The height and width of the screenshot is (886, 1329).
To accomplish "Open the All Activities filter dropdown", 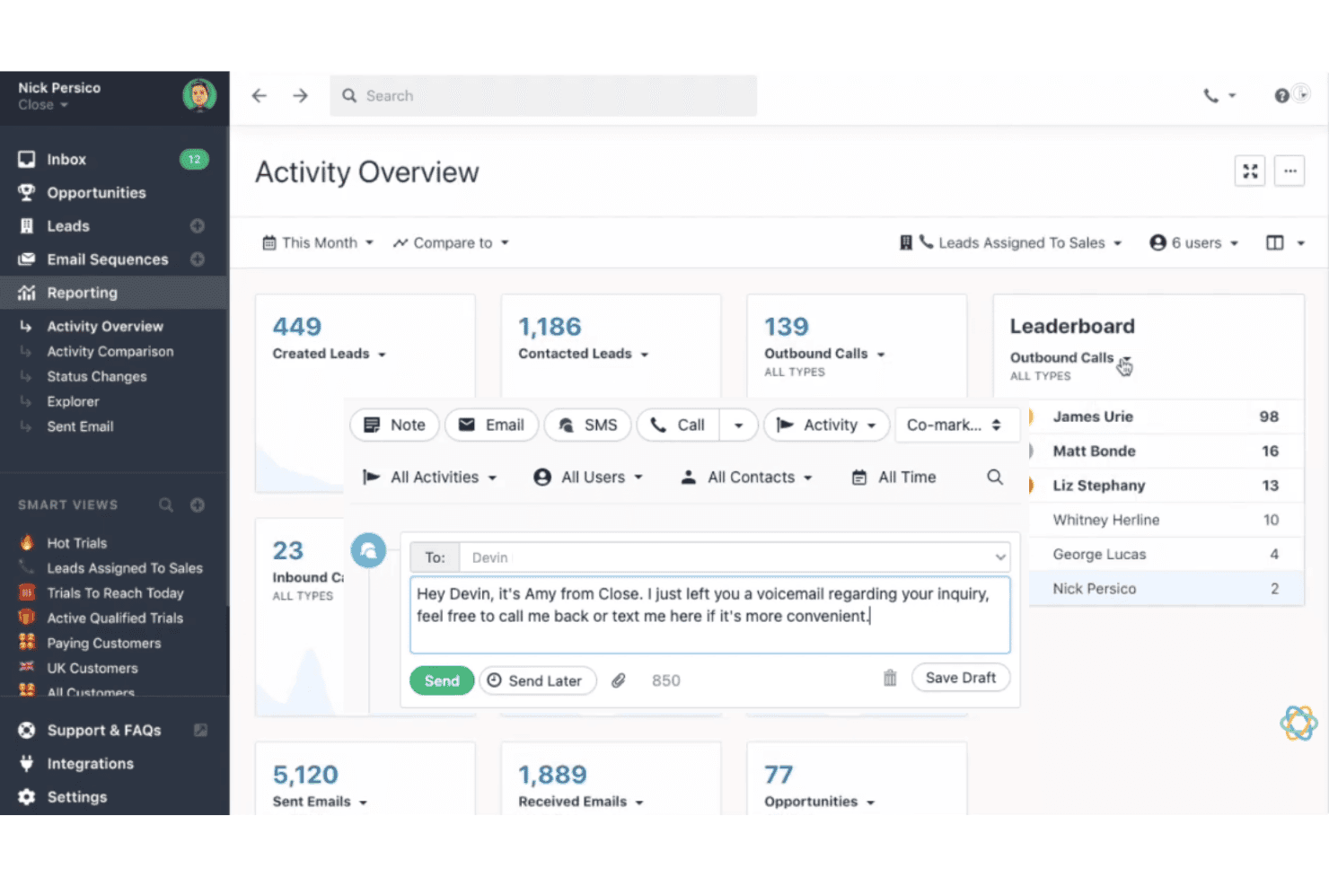I will pyautogui.click(x=429, y=478).
